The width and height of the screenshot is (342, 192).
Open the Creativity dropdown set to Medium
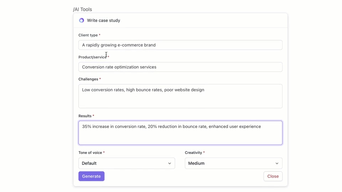coord(233,163)
